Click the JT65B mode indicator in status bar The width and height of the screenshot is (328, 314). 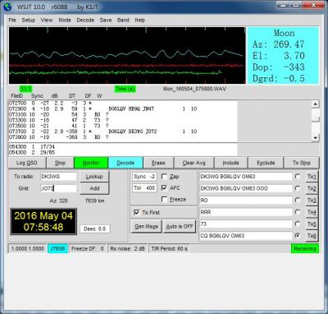click(x=57, y=249)
